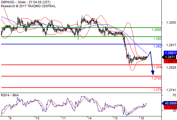
Task: Click the date marker 14 on the time axis
Action: tap(90, 118)
